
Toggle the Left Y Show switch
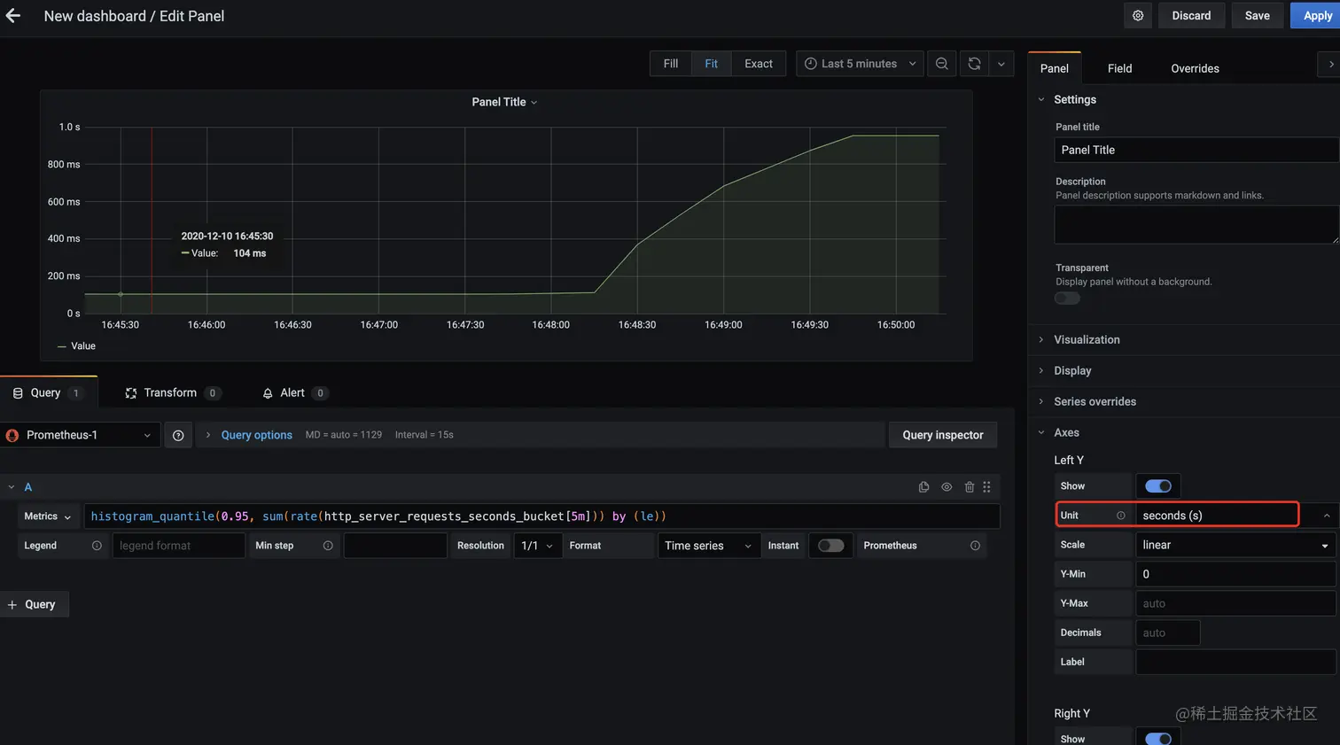pos(1157,486)
